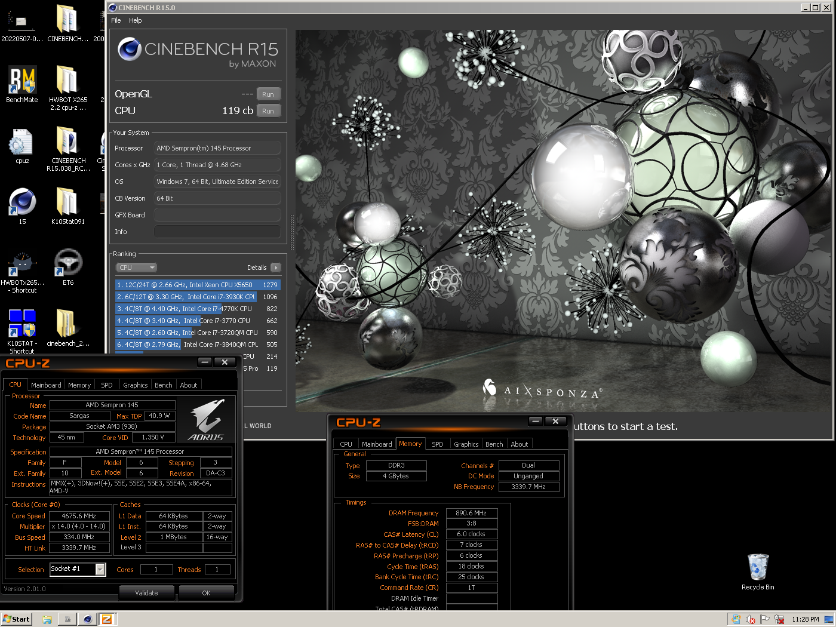Open the Recycle Bin
Viewport: 836px width, 627px height.
point(758,572)
